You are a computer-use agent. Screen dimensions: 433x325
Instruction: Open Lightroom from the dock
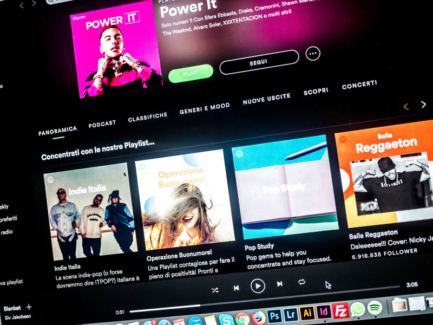point(291,314)
